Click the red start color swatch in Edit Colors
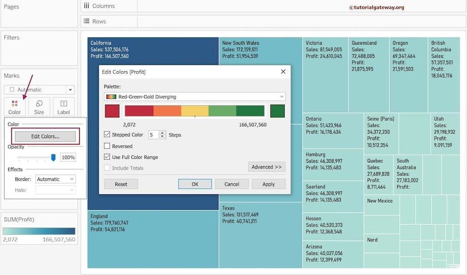 point(112,110)
